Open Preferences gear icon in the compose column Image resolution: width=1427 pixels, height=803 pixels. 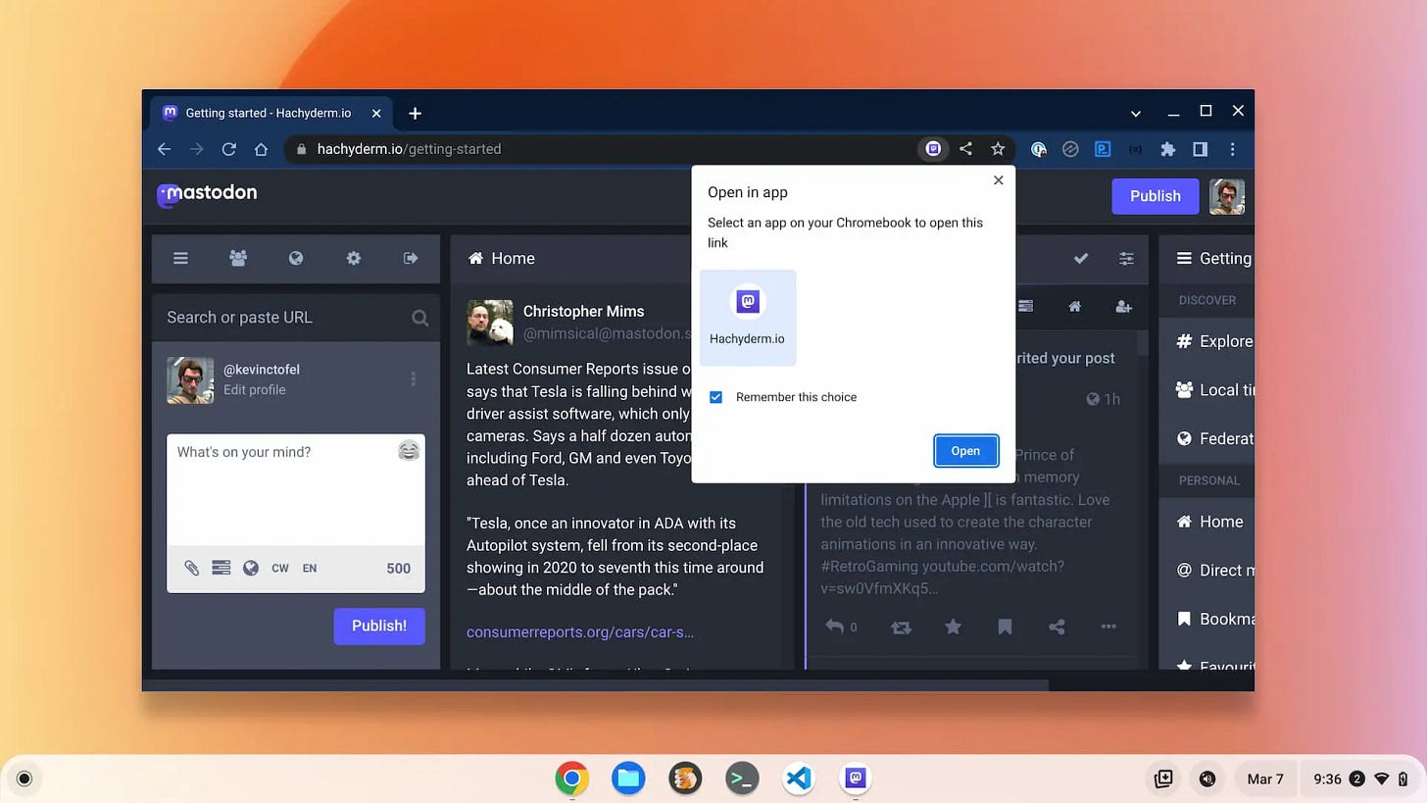click(x=354, y=258)
